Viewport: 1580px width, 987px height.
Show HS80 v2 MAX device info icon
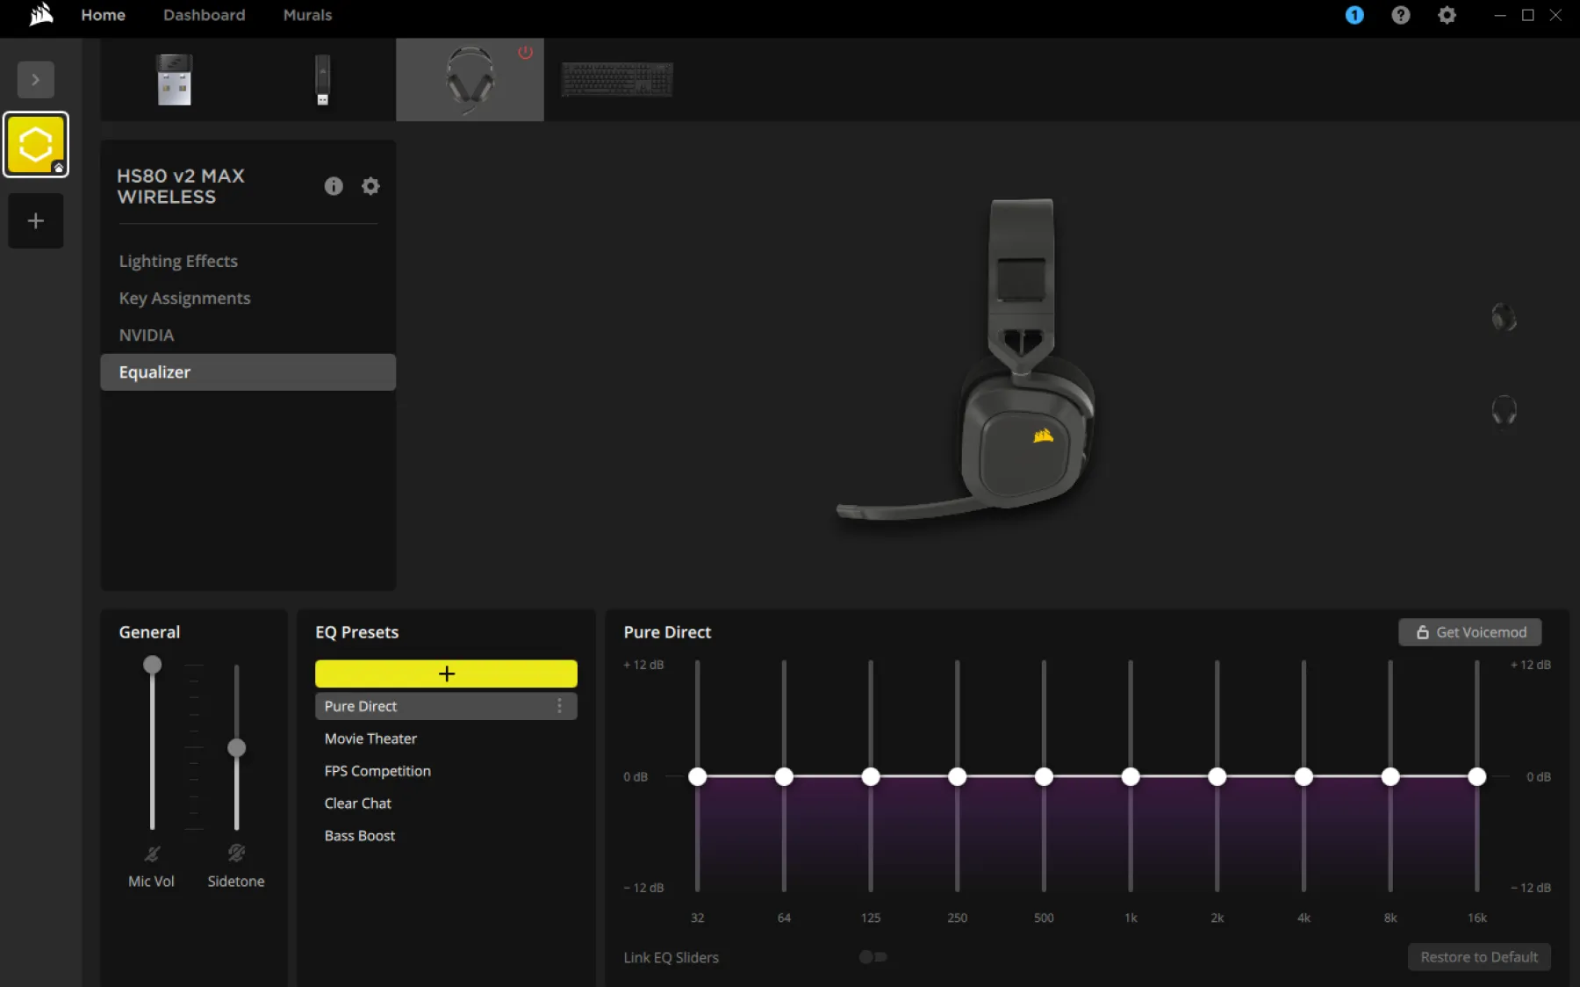tap(334, 186)
